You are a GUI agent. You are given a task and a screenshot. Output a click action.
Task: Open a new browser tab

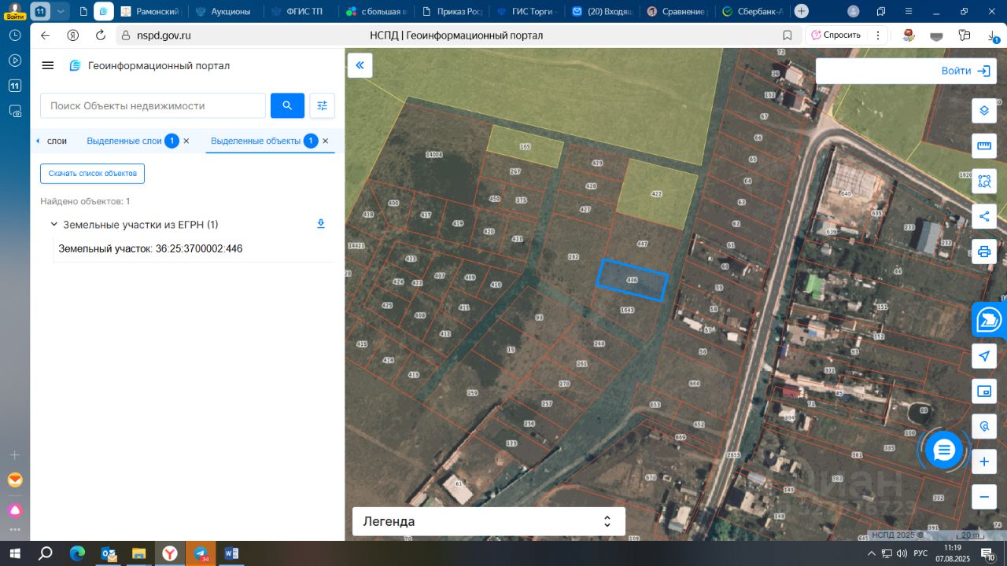801,11
